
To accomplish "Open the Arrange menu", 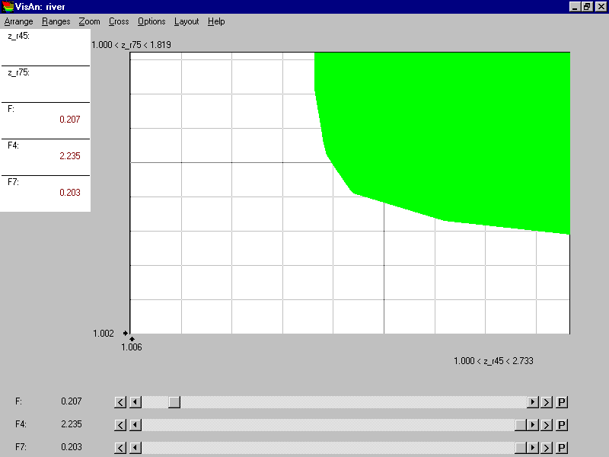I will coord(18,21).
